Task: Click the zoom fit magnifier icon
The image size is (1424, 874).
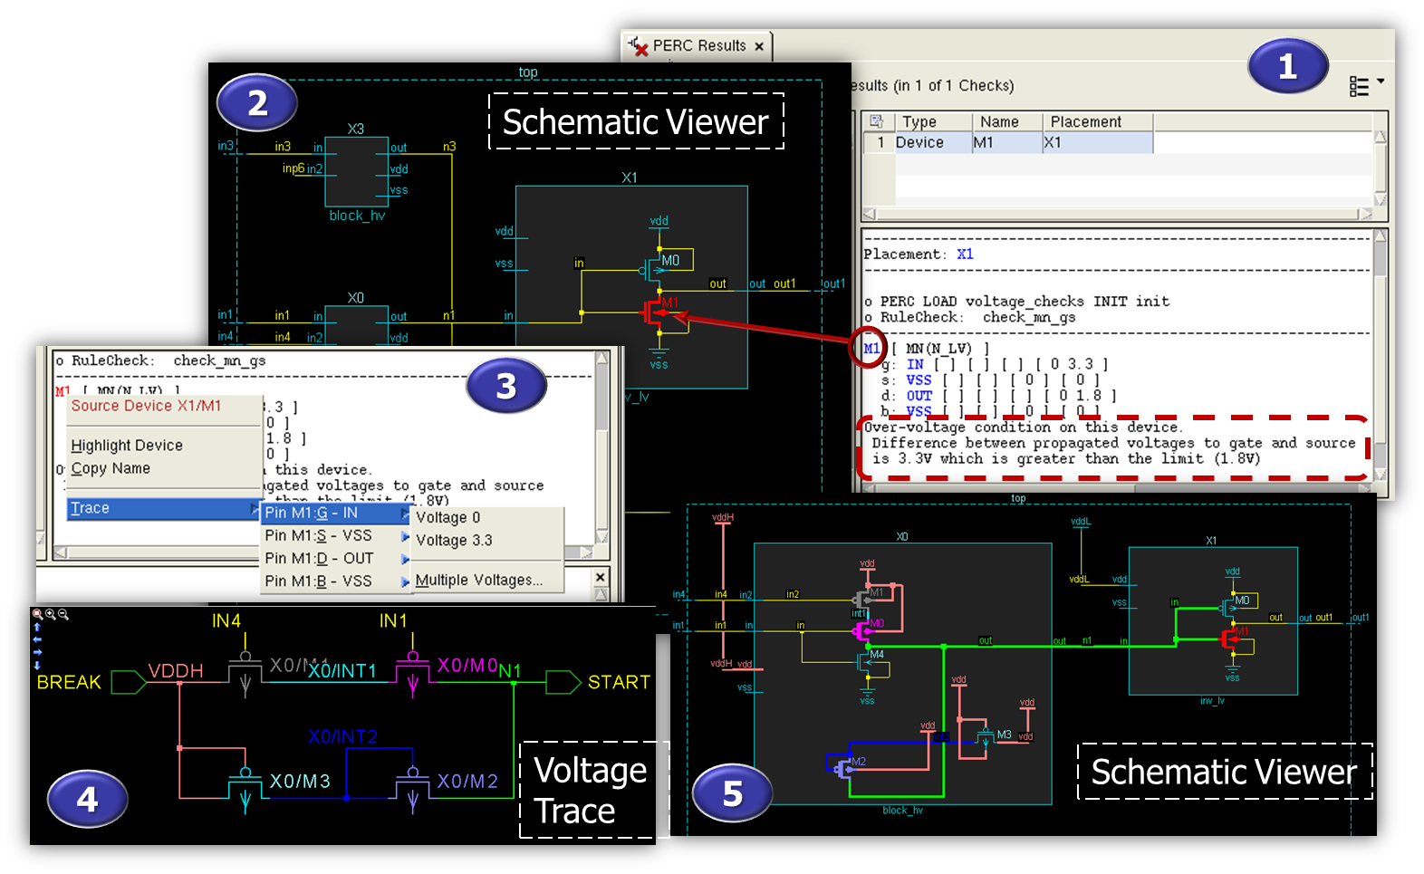Action: [x=37, y=614]
